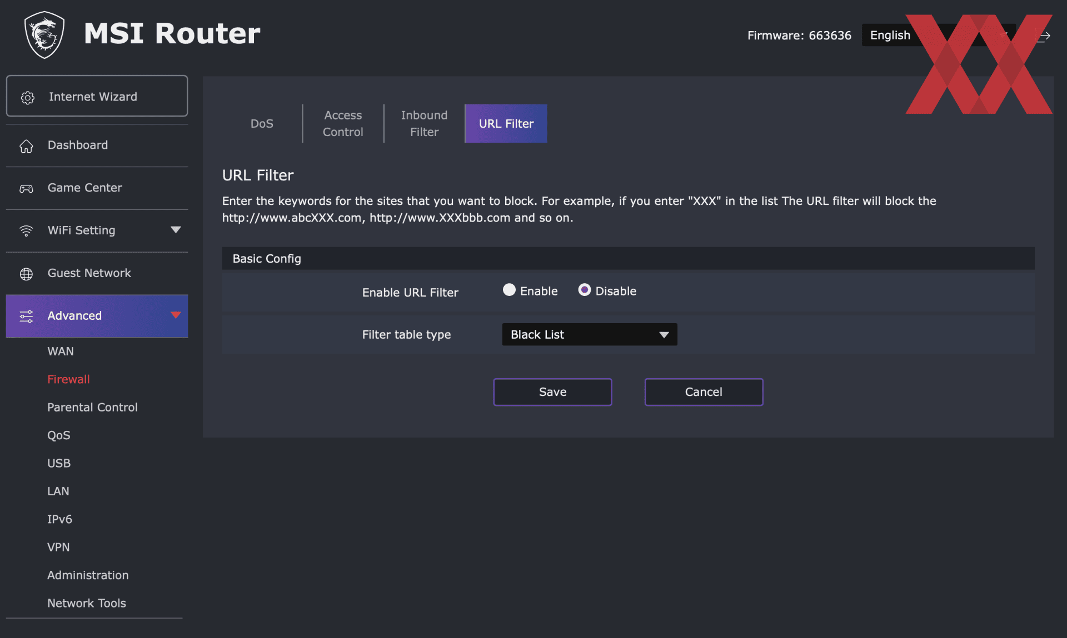
Task: Open the WAN submenu item
Action: coord(61,351)
